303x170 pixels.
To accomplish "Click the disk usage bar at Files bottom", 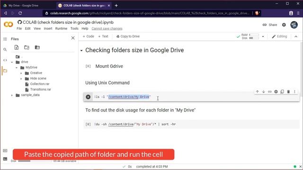I will click(35, 161).
